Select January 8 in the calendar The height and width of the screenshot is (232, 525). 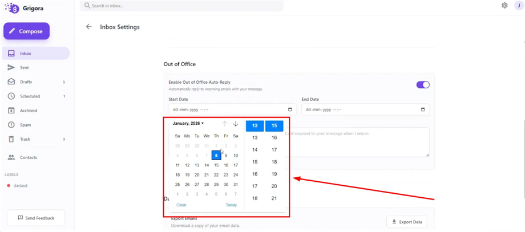pyautogui.click(x=216, y=156)
